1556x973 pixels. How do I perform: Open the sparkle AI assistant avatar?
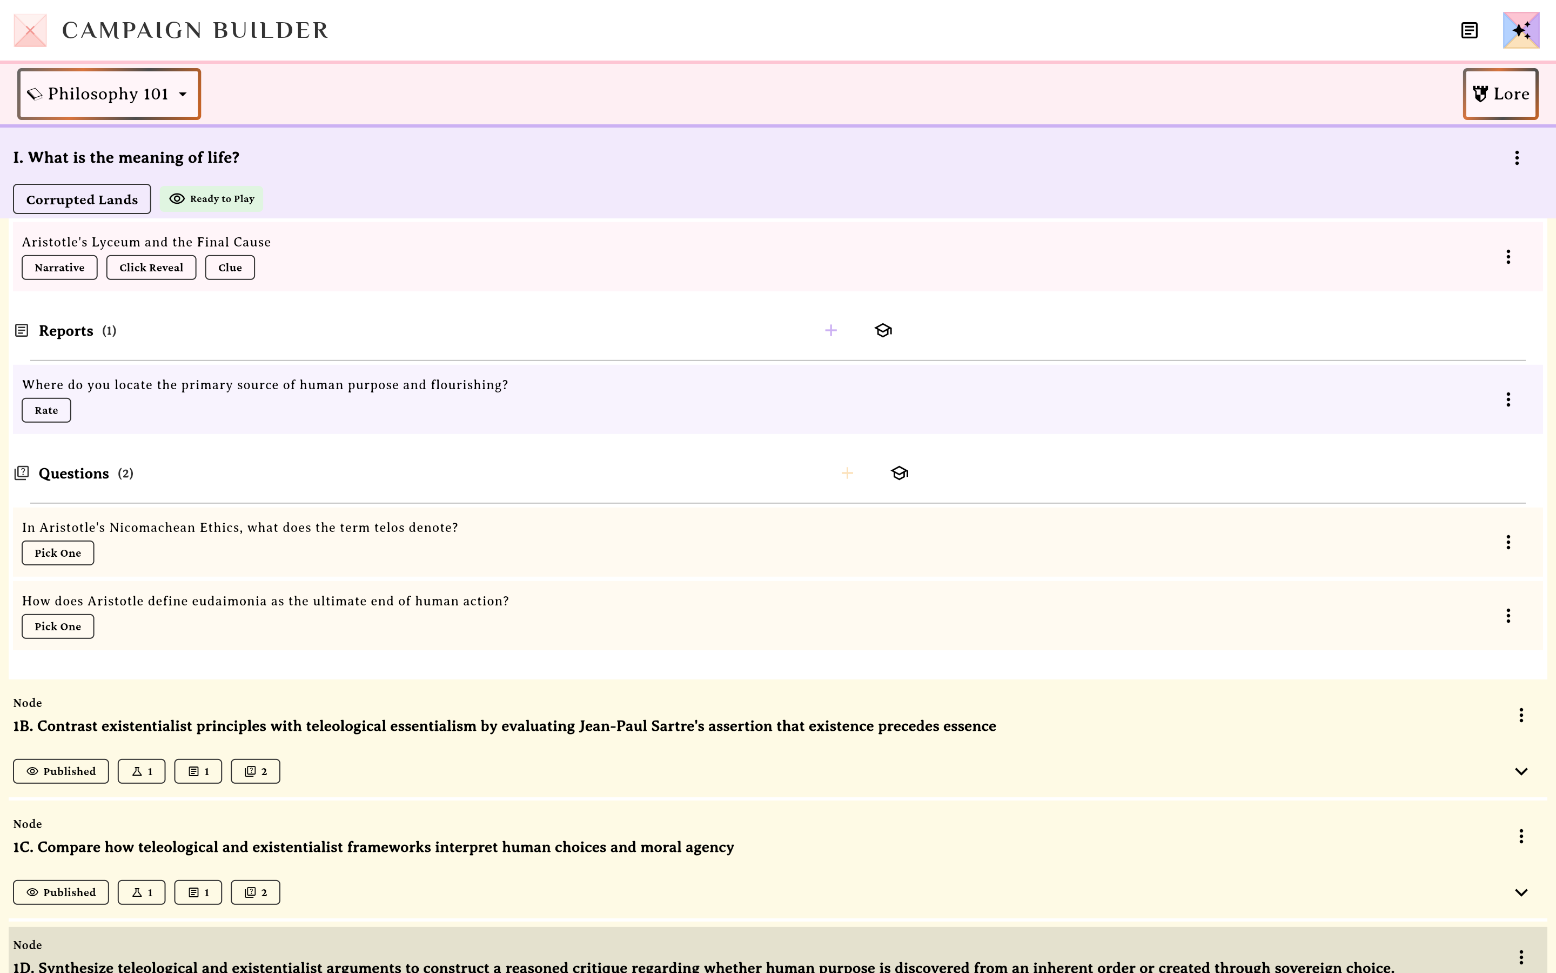(x=1521, y=30)
